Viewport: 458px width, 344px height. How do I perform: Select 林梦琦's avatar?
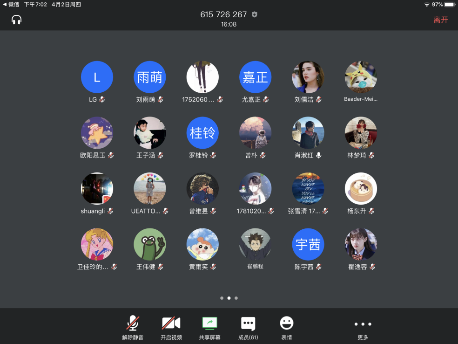[x=361, y=133]
